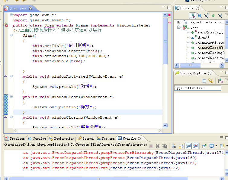228x180 pixels.
Task: Switch to the Problems tab
Action: click(x=15, y=138)
